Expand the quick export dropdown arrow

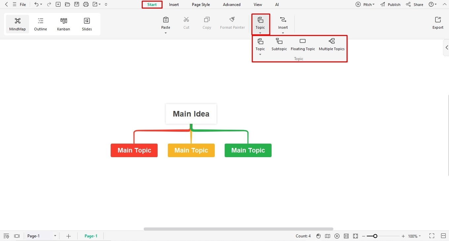pos(100,5)
